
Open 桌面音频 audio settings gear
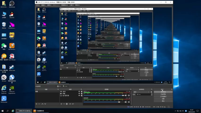tap(129, 102)
